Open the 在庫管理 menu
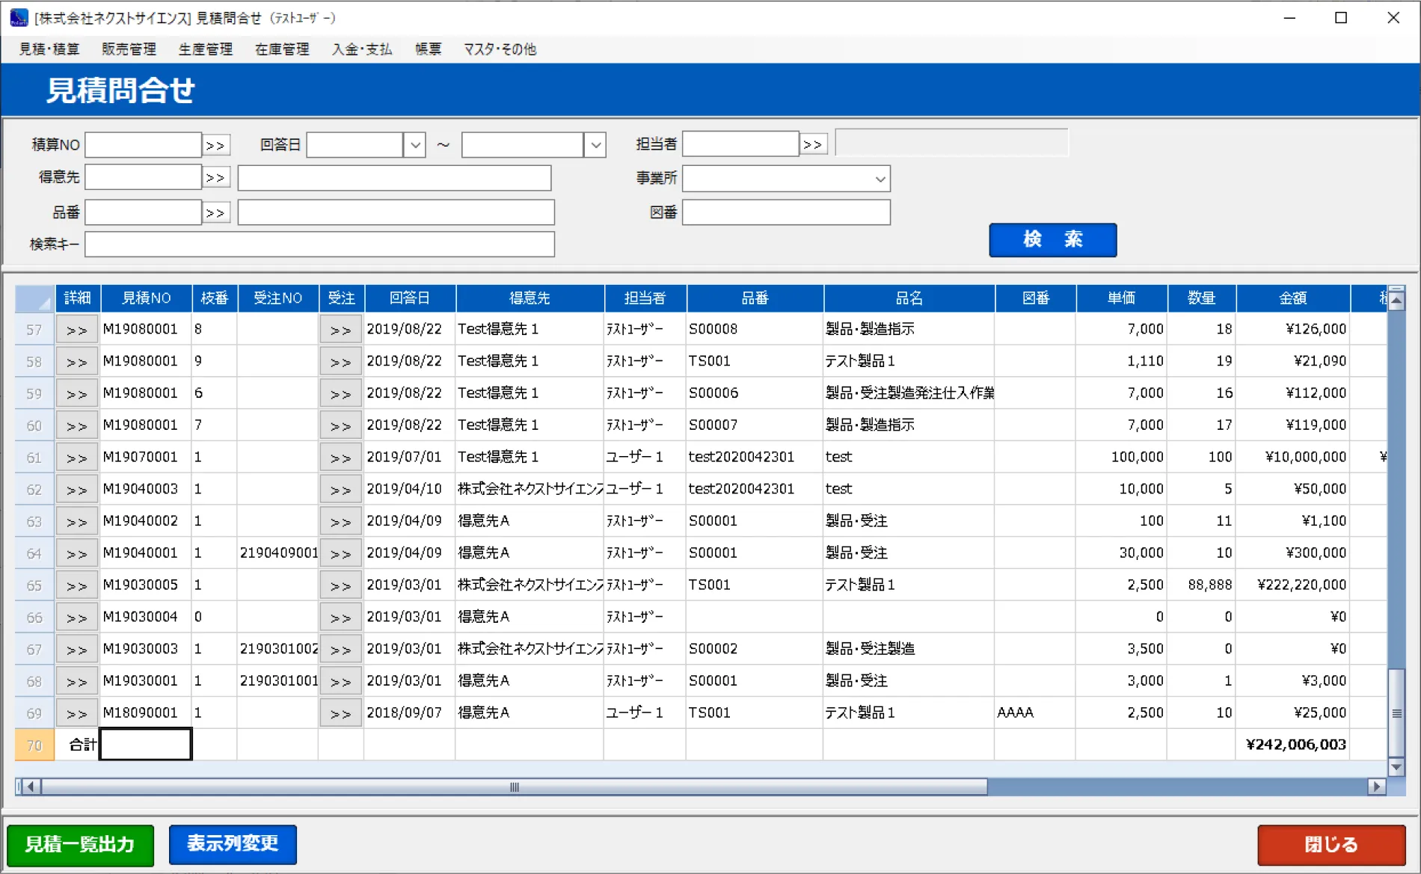 coord(282,49)
